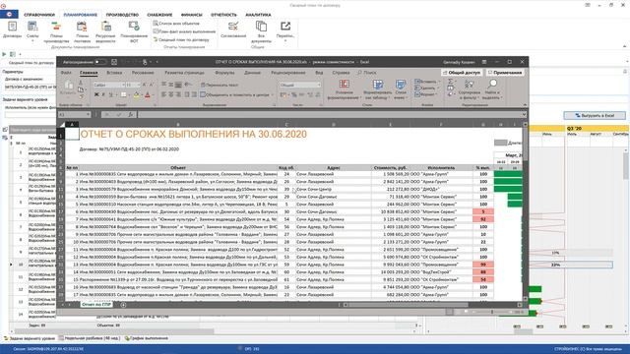Click Format as Table in Excel
Screen dimensions: 630x354
pos(377,89)
